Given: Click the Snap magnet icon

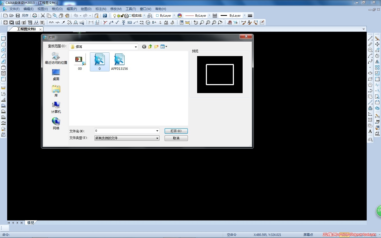Looking at the screenshot, I should tap(230, 22).
